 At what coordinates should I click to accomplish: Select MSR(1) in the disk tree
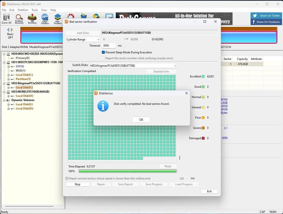click(x=21, y=71)
